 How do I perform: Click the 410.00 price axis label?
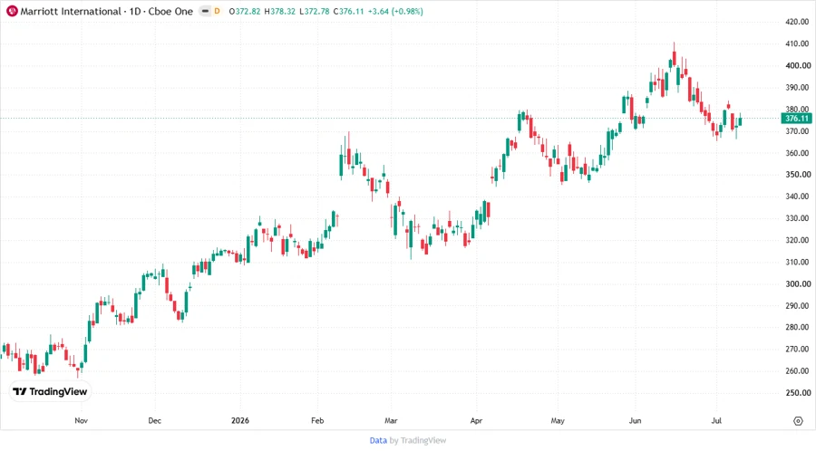pyautogui.click(x=798, y=43)
